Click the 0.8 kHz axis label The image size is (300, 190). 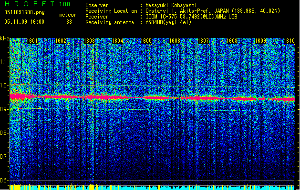pos(4,133)
